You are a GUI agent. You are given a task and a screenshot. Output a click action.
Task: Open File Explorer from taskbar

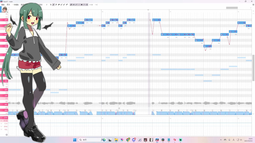116,140
